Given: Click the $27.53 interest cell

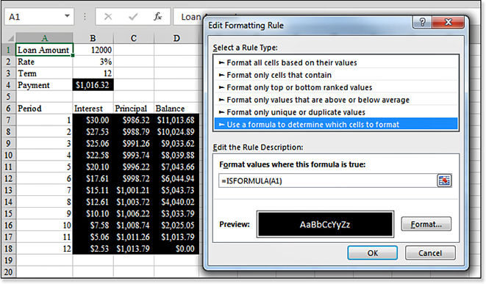Looking at the screenshot, I should tap(93, 132).
